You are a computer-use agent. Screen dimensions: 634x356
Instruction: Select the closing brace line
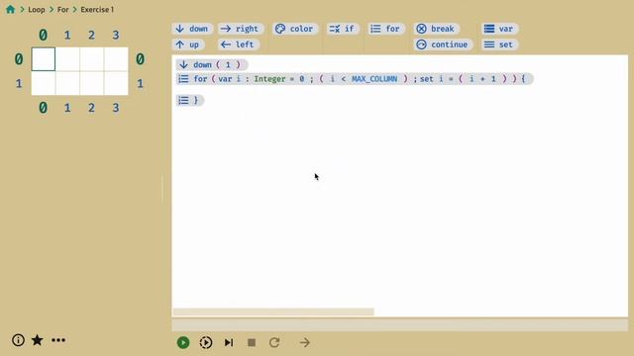pyautogui.click(x=189, y=100)
